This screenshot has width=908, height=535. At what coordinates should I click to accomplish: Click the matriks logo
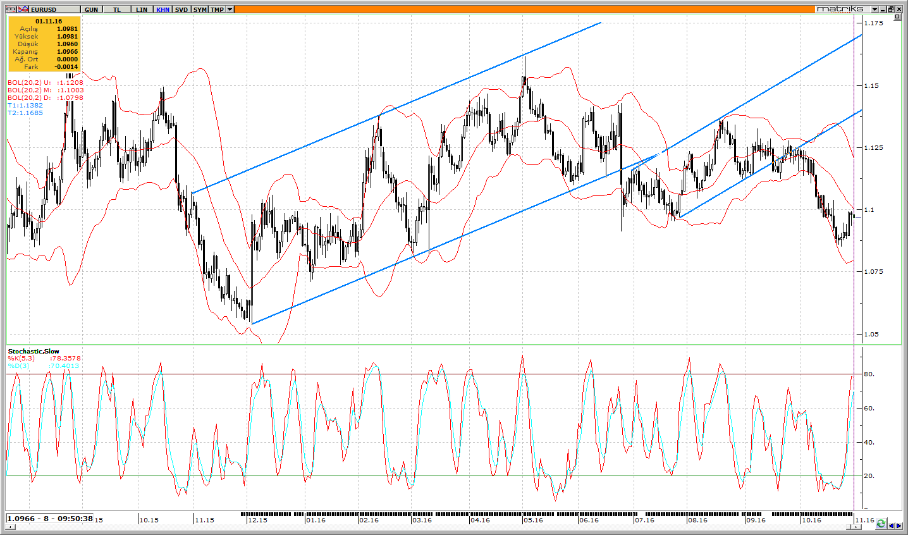tap(840, 9)
